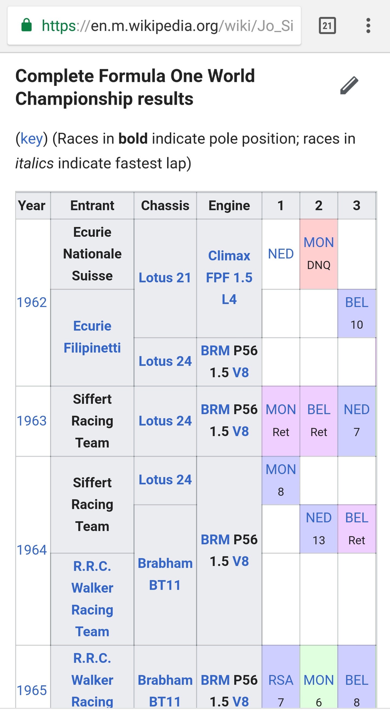Click MON in the 1962 DNQ cell
The height and width of the screenshot is (710, 390).
318,242
